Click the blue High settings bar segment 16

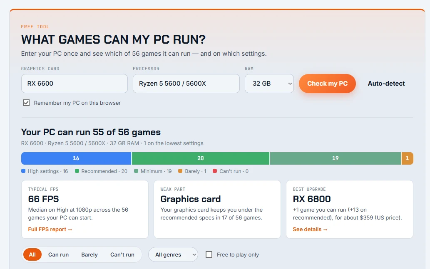[x=76, y=158]
